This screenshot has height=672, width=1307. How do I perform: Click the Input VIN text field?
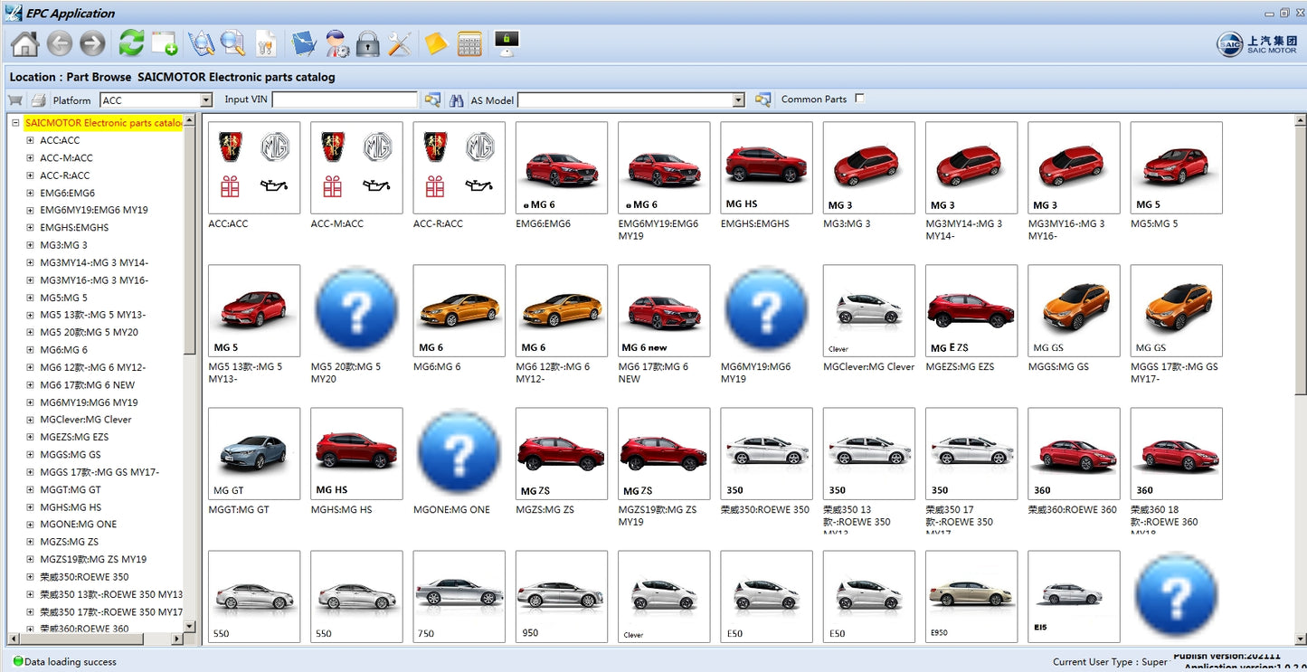pyautogui.click(x=345, y=100)
